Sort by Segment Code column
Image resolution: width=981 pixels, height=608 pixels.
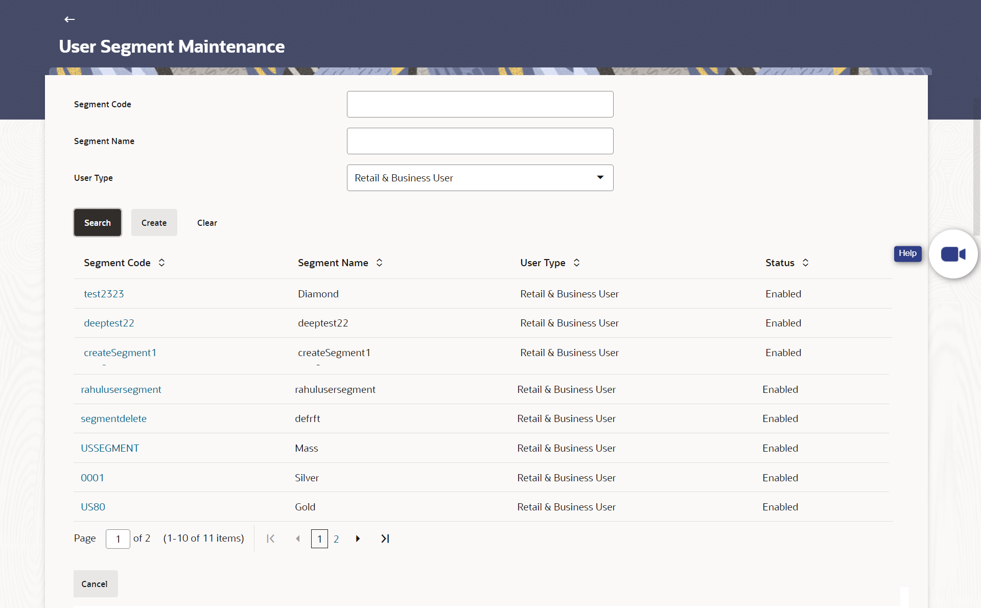tap(161, 263)
